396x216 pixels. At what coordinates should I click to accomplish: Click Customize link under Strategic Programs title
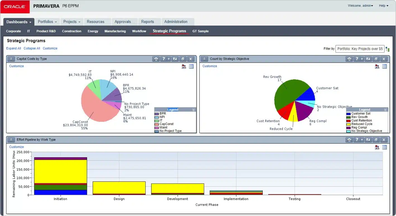click(50, 48)
